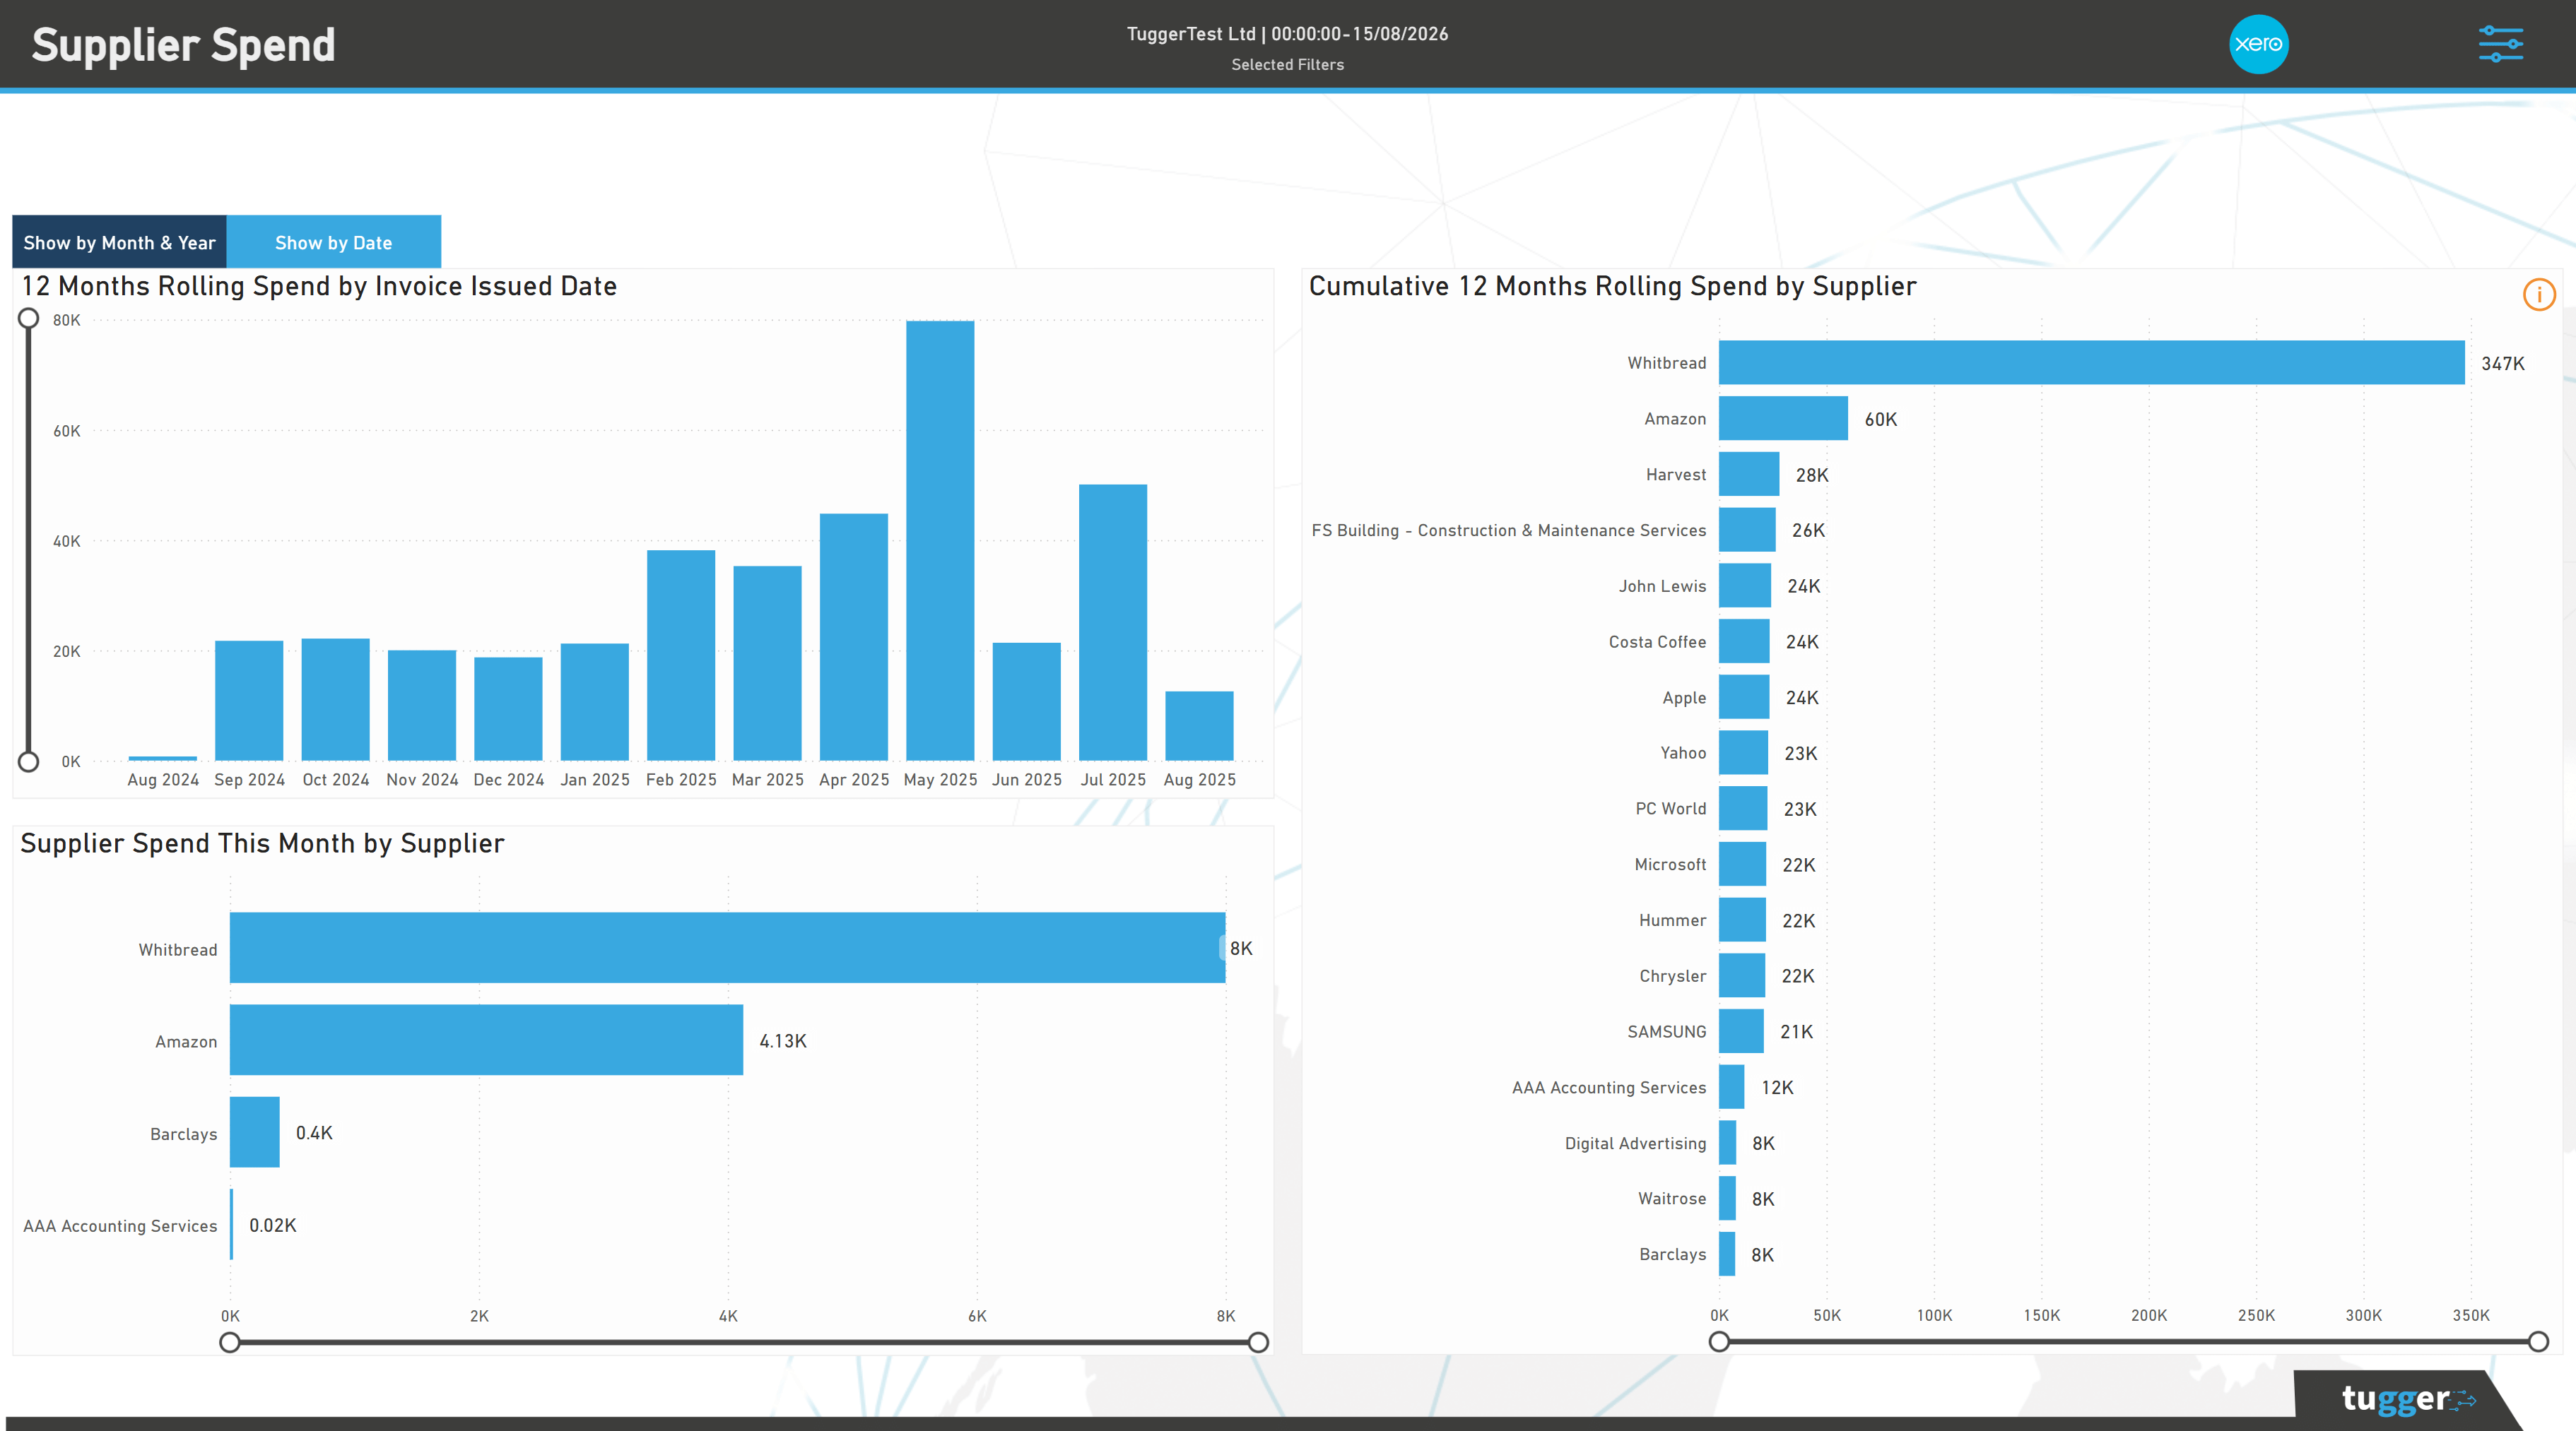Select the bottom handle of the vertical zoom slider
The height and width of the screenshot is (1431, 2576).
(29, 761)
